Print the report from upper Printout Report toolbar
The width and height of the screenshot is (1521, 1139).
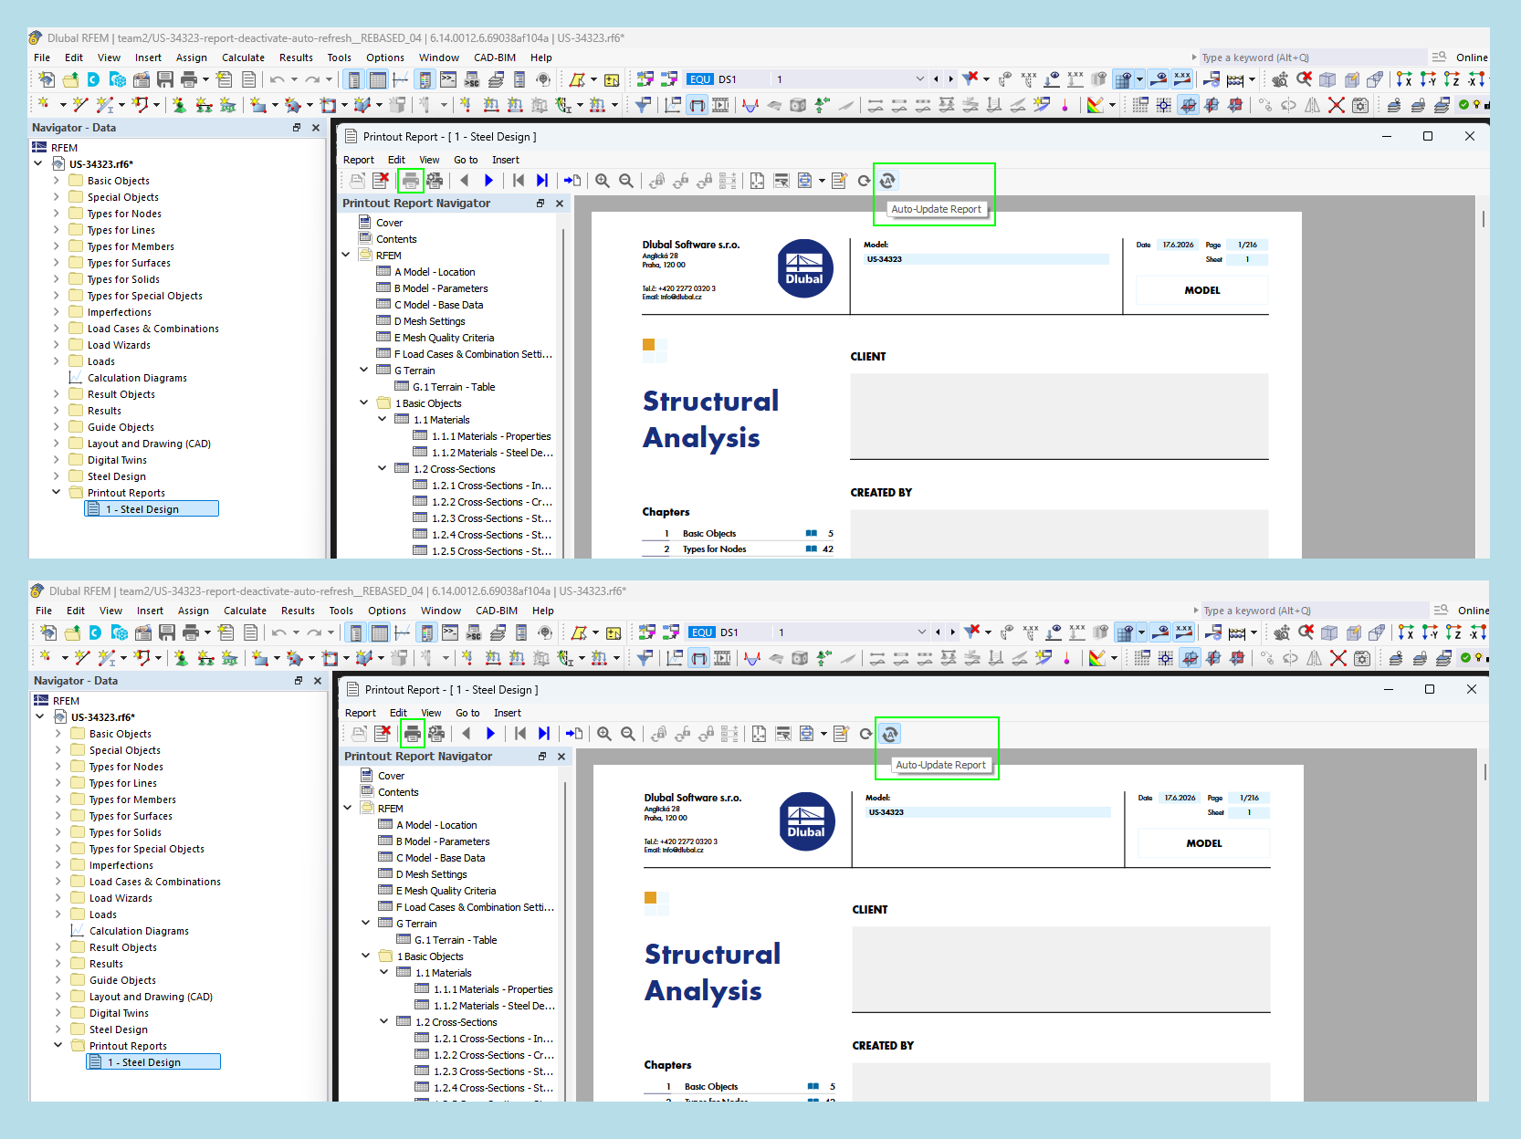(x=411, y=181)
